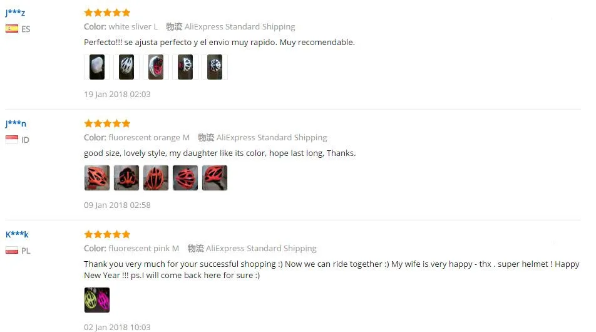
Task: Open fifth orange helmet photo by J***n
Action: [215, 178]
